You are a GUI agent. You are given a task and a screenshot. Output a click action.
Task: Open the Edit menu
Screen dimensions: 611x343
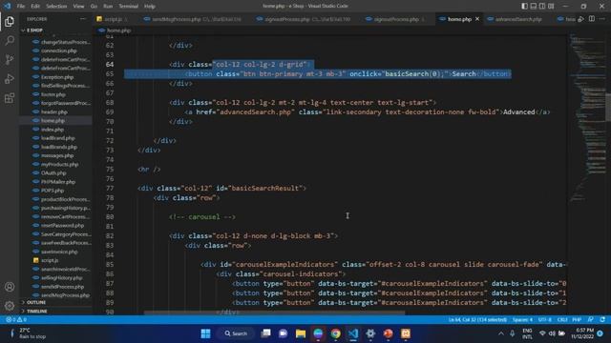(35, 7)
